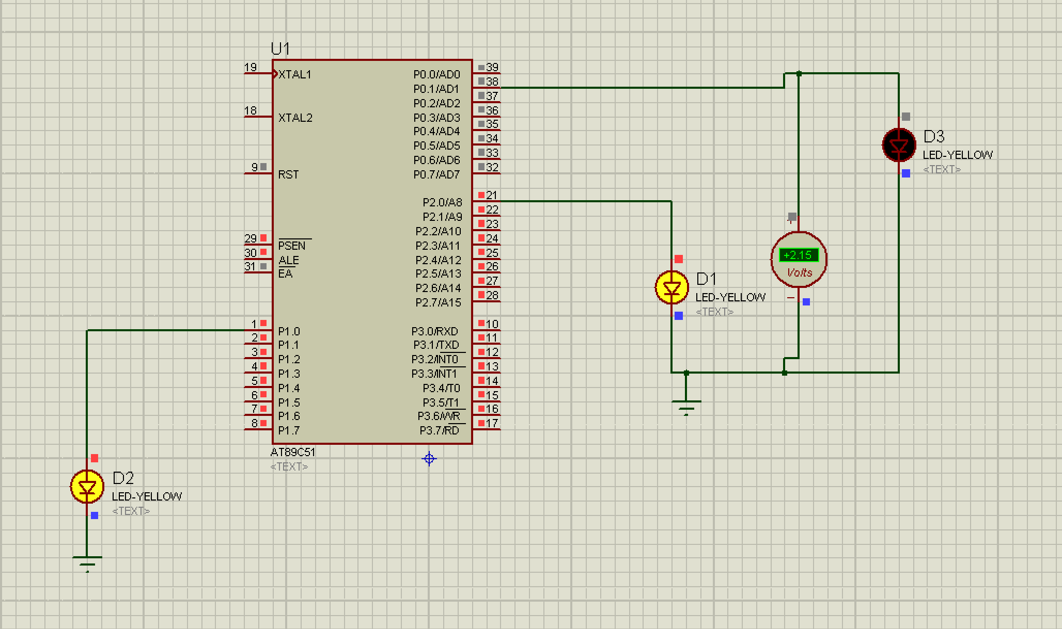Viewport: 1062px width, 629px height.
Task: Select the D1 yellow LED symbol
Action: (671, 287)
